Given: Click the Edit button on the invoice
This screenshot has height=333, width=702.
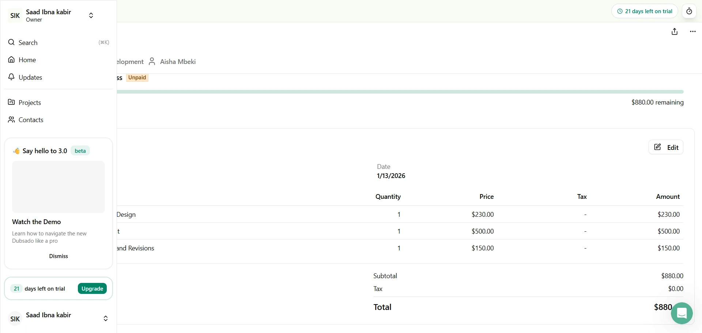Looking at the screenshot, I should point(666,147).
